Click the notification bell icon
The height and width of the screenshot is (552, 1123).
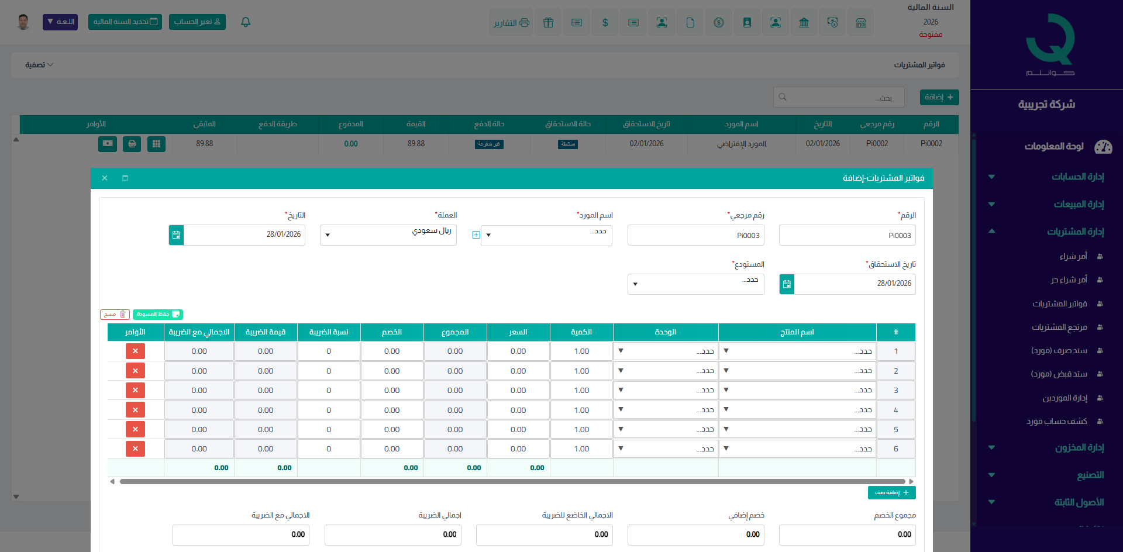[x=246, y=22]
